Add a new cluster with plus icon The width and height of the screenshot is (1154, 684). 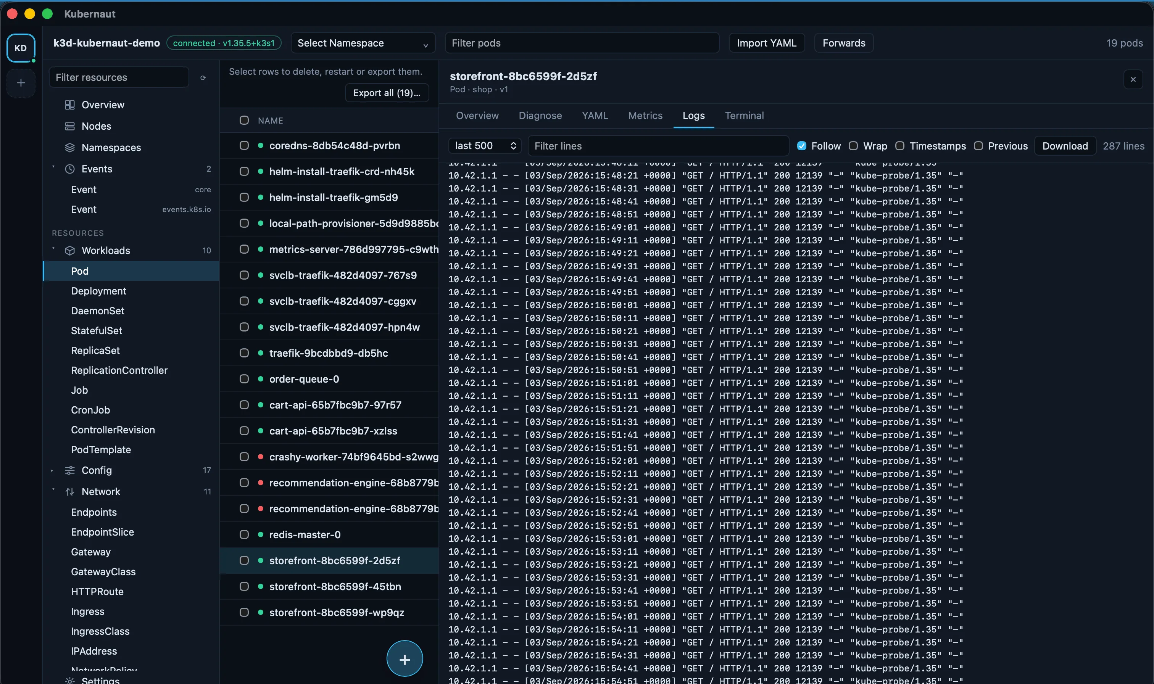(21, 83)
